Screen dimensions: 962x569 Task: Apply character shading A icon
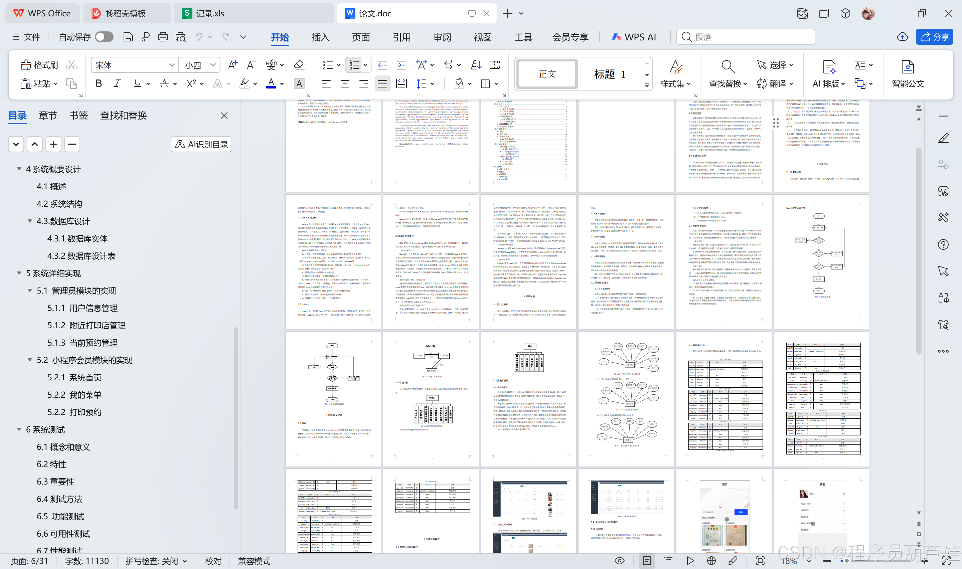coord(299,83)
